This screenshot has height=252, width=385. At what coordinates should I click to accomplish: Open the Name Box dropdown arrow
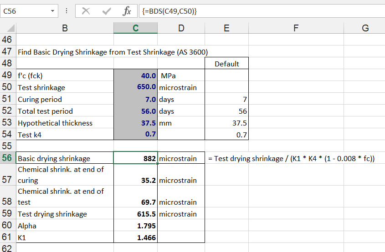tap(53, 11)
